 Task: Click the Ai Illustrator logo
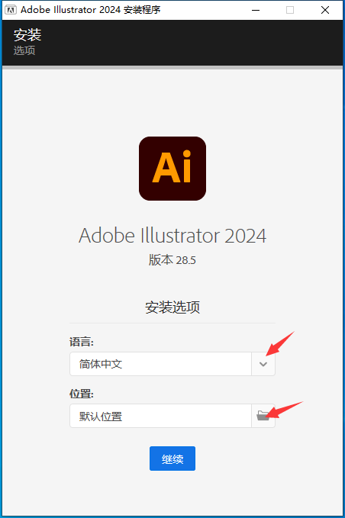172,169
